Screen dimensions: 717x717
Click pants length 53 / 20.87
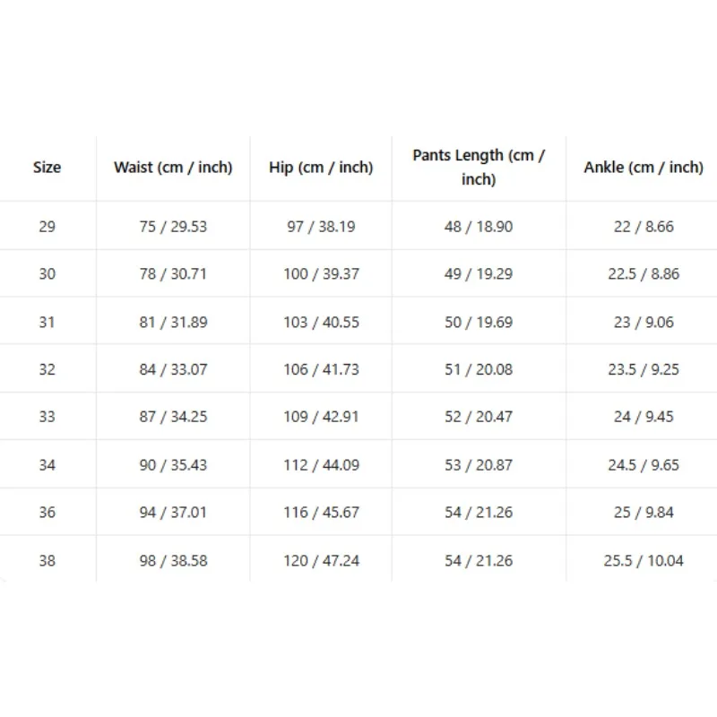[479, 465]
